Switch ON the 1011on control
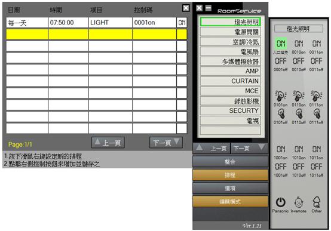The height and width of the screenshot is (231, 331). 317,149
